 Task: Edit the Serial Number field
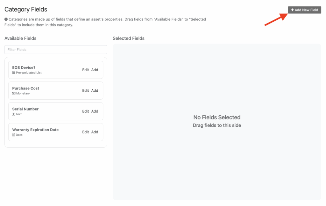click(85, 111)
